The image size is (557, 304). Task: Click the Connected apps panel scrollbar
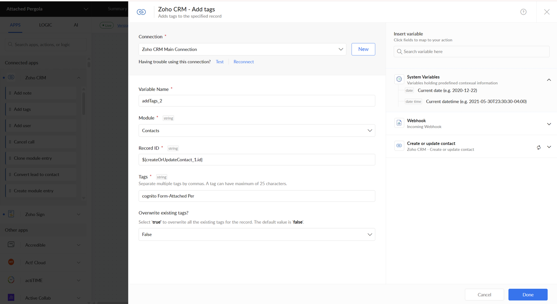click(89, 64)
